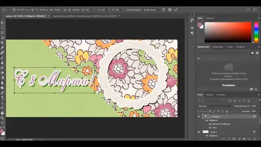
Task: Switch to the Каналы tab
Action: click(x=209, y=94)
